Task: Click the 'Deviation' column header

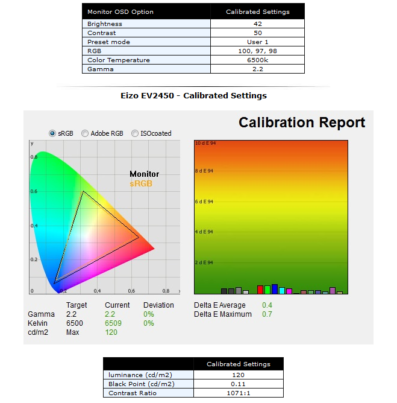Action: pos(158,305)
